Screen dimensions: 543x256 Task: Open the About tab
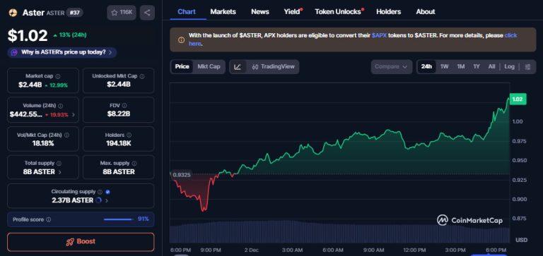pyautogui.click(x=426, y=11)
